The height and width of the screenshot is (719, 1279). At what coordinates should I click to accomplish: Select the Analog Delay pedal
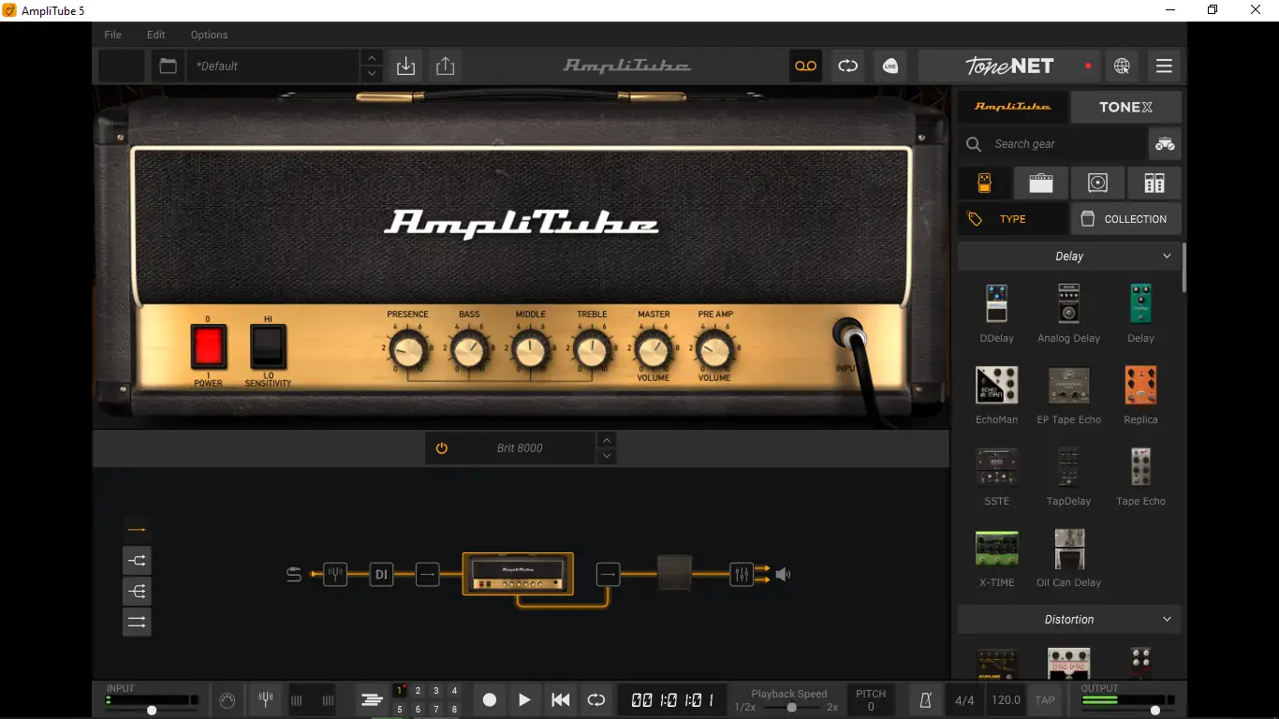click(1068, 304)
